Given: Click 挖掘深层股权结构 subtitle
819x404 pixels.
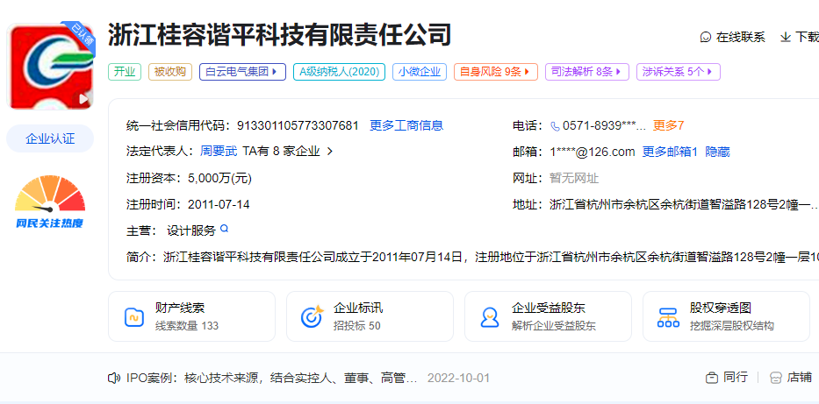Looking at the screenshot, I should 732,326.
